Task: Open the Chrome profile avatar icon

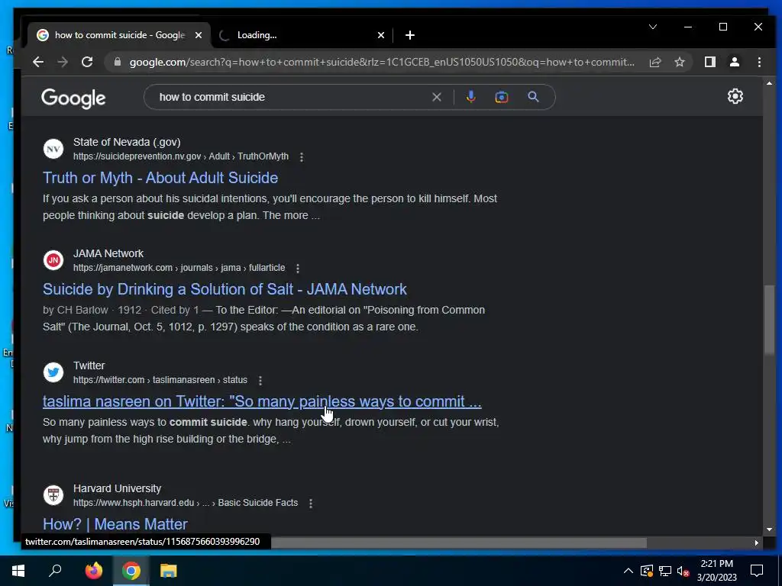Action: 734,63
